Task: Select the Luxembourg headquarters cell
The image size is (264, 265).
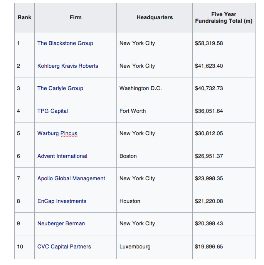Action: [x=135, y=247]
